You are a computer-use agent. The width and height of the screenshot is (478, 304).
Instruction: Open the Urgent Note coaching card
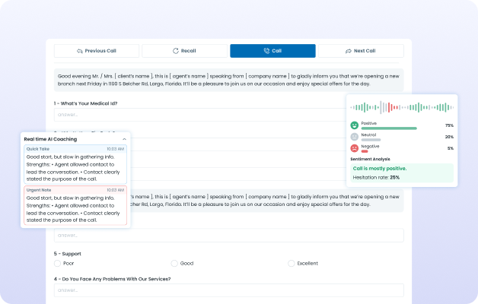tap(75, 205)
